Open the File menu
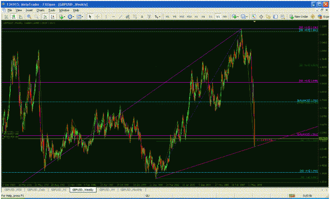Viewport: 330px width, 199px height. pos(10,10)
